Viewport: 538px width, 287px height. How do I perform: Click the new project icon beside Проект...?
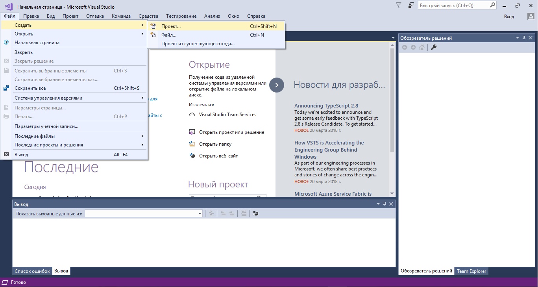point(153,26)
